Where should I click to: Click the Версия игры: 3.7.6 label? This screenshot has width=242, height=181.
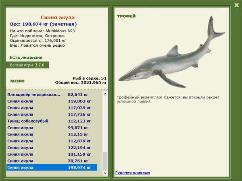pyautogui.click(x=27, y=65)
